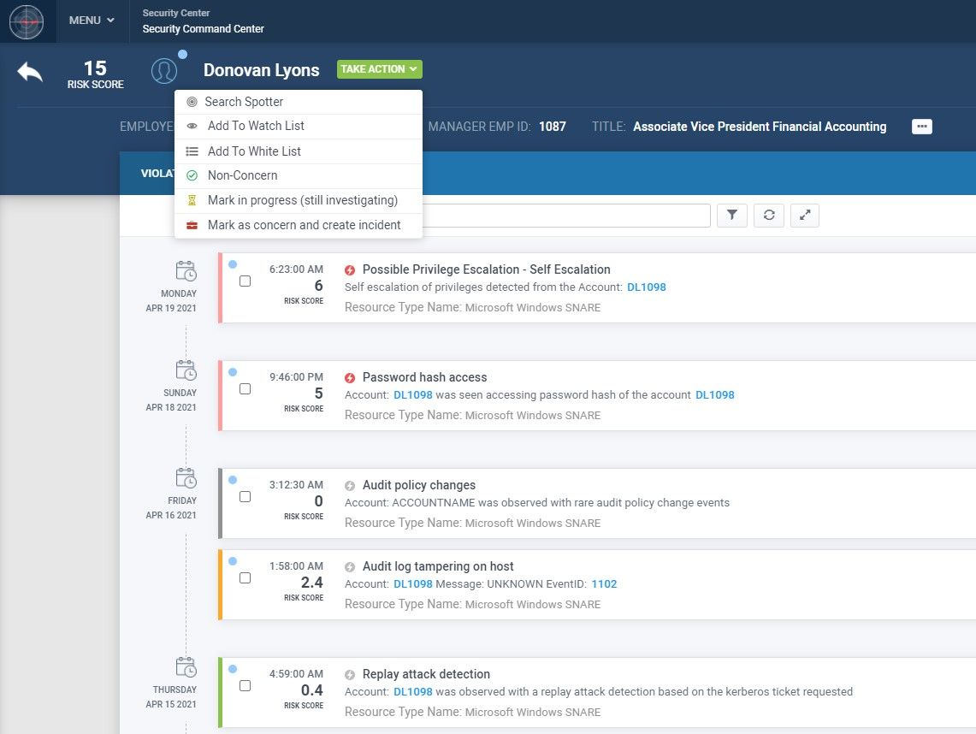The height and width of the screenshot is (734, 976).
Task: Click Donovan Lyons's profile avatar icon
Action: point(164,70)
